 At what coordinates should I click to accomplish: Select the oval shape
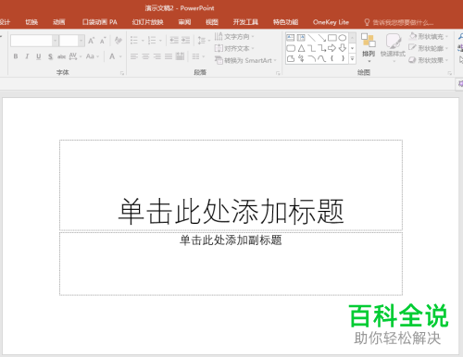click(343, 38)
